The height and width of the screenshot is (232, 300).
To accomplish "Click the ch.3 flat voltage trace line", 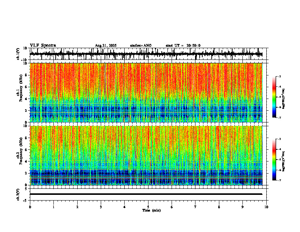I will (146, 194).
